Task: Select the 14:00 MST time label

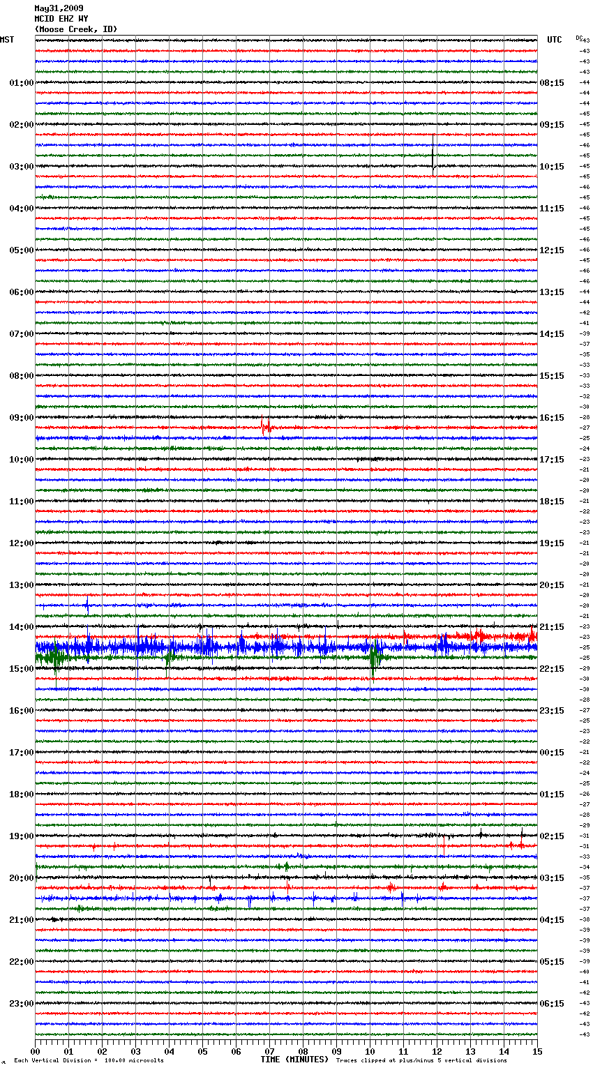Action: pos(22,627)
